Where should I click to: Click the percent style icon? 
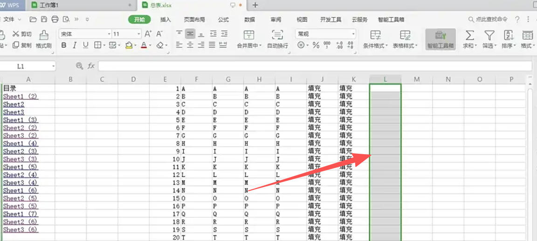316,46
